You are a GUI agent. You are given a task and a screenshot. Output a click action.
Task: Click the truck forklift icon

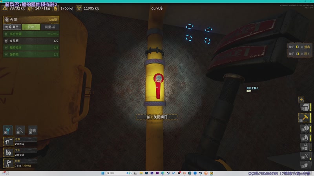point(8,153)
